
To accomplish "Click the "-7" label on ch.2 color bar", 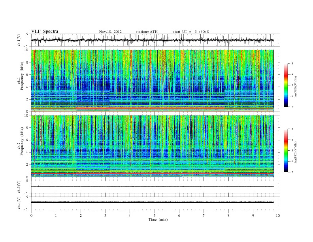I will coord(291,172).
